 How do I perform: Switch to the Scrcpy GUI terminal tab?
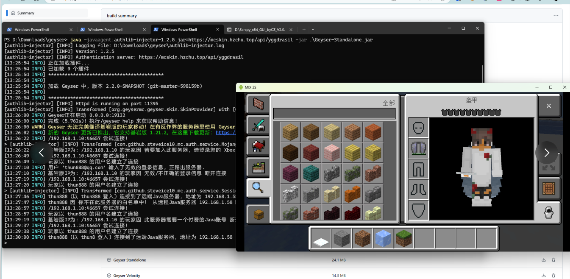260,30
